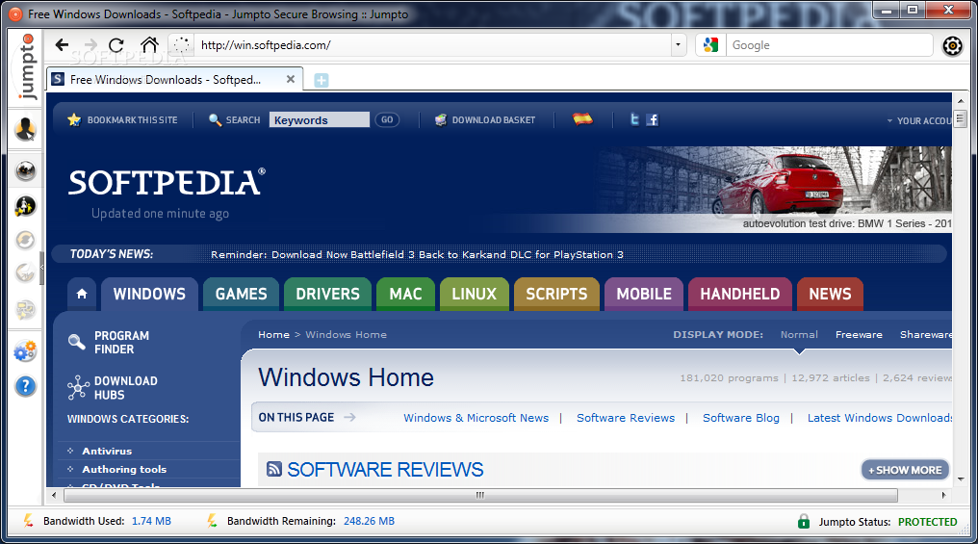Screen dimensions: 978x544
Task: Open new tab with plus icon
Action: click(322, 80)
